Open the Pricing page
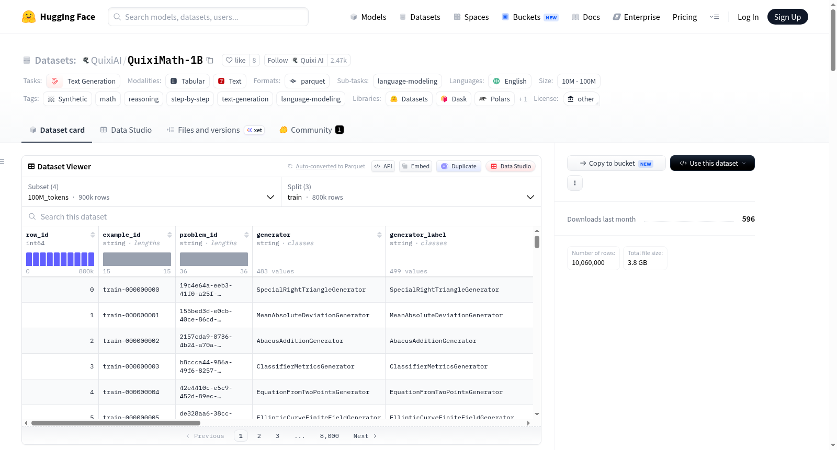837x450 pixels. [685, 17]
